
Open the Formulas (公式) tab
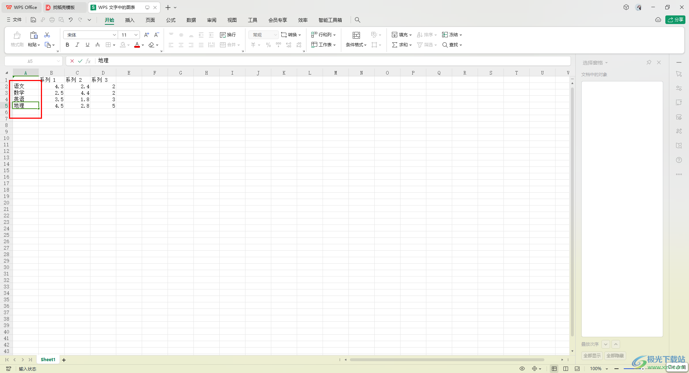coord(171,20)
